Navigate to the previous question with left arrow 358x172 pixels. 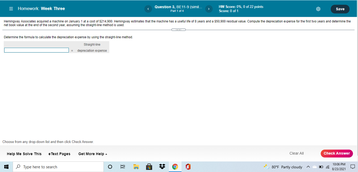pos(148,9)
